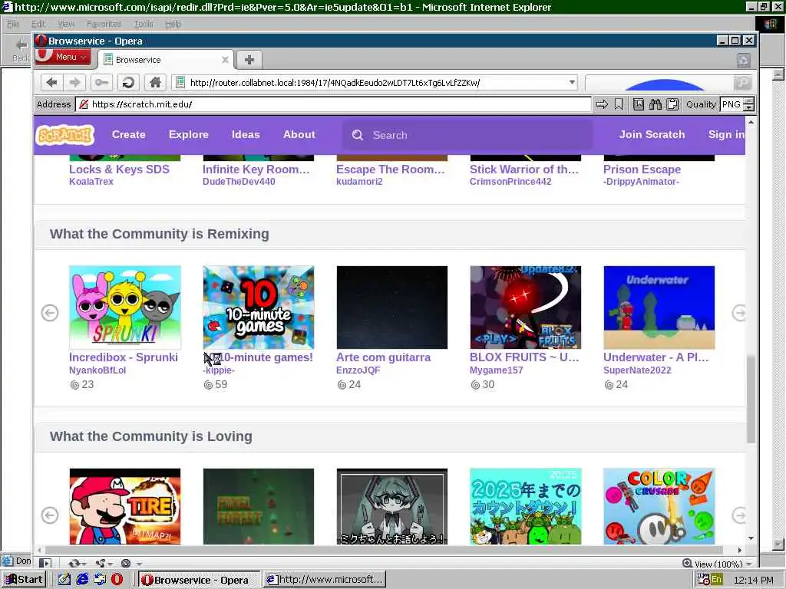Screen dimensions: 786x589
Task: Click the Scratch Search field
Action: tap(467, 135)
